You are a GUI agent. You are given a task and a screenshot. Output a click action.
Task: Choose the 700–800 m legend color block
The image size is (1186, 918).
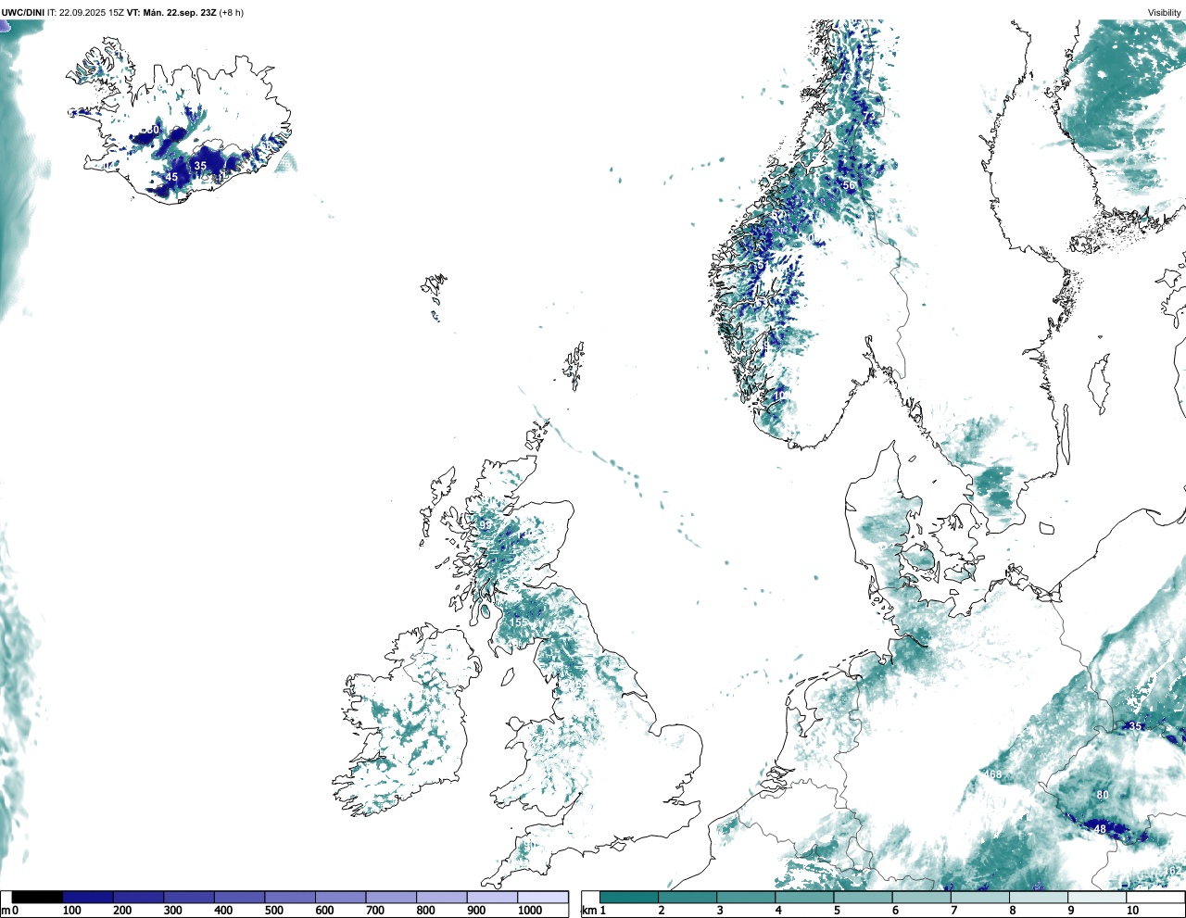[391, 897]
